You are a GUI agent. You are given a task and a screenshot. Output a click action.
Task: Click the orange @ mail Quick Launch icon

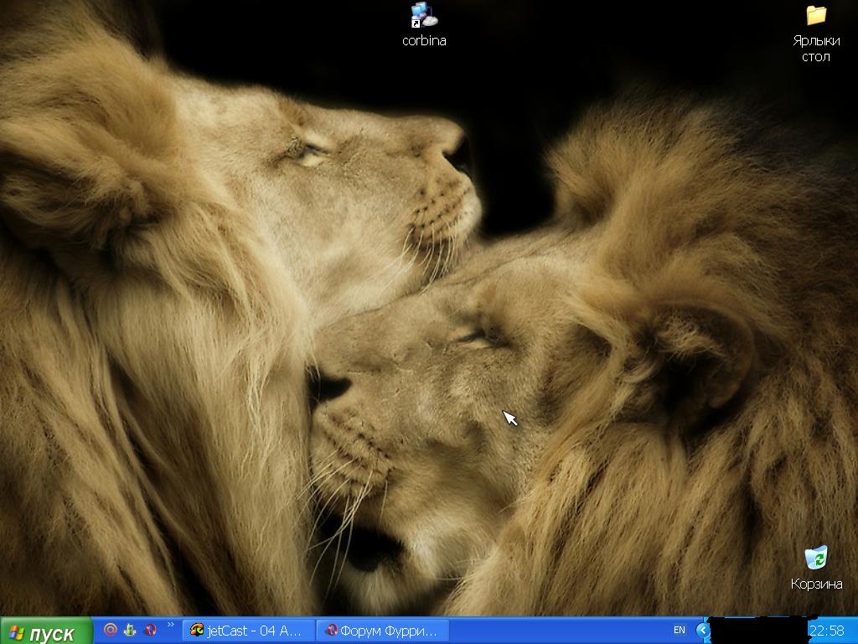[x=110, y=630]
